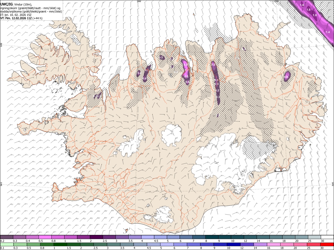This screenshot has width=334, height=250.
Task: Click the 0.3 swatch in lower rain scale
Action: point(20,244)
